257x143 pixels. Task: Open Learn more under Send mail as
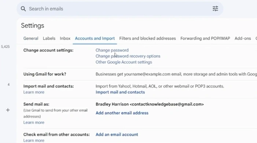pyautogui.click(x=34, y=122)
